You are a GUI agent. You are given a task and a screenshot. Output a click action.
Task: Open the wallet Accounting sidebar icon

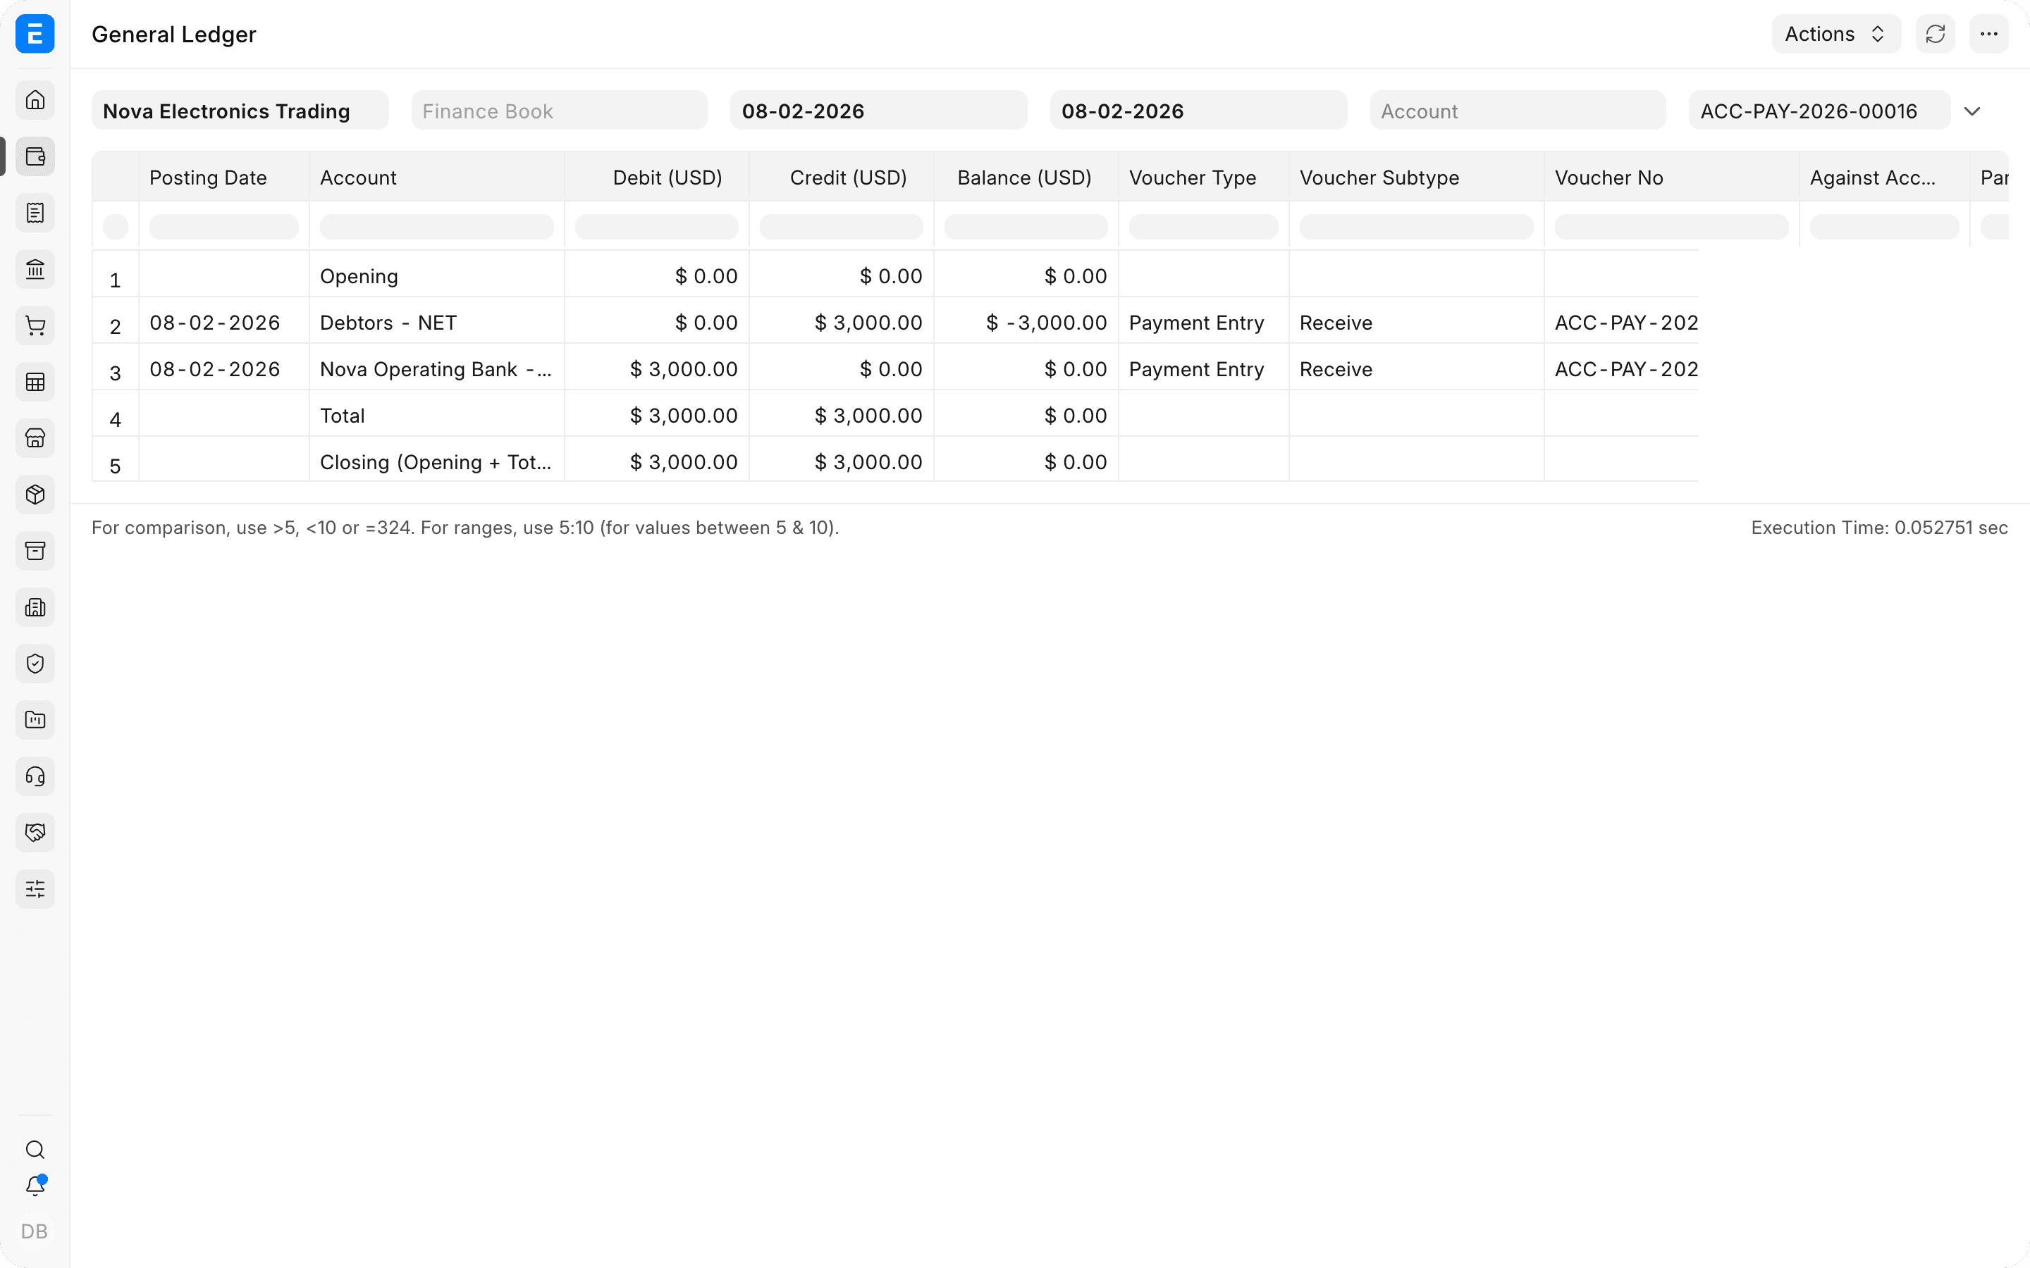[x=35, y=157]
